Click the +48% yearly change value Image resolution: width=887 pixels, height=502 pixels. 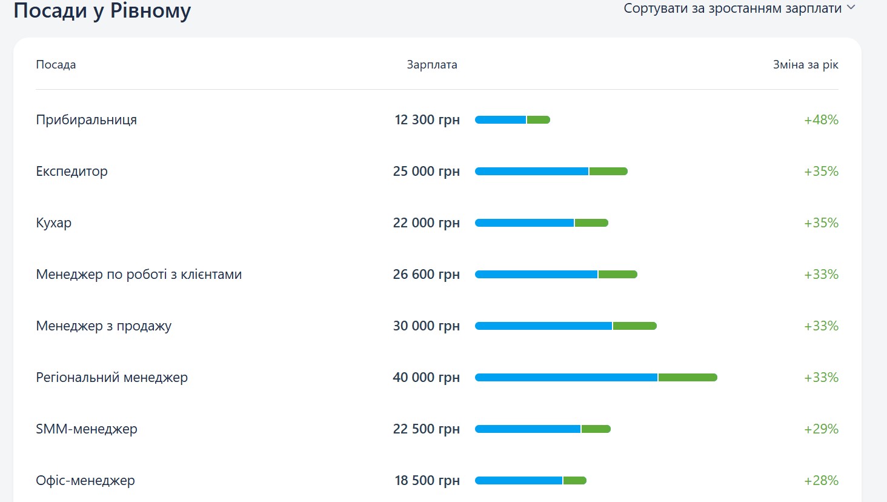click(821, 120)
